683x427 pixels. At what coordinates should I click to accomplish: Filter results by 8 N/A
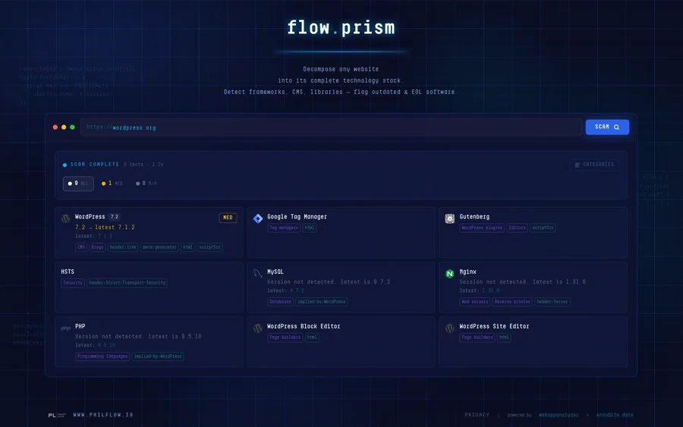146,184
